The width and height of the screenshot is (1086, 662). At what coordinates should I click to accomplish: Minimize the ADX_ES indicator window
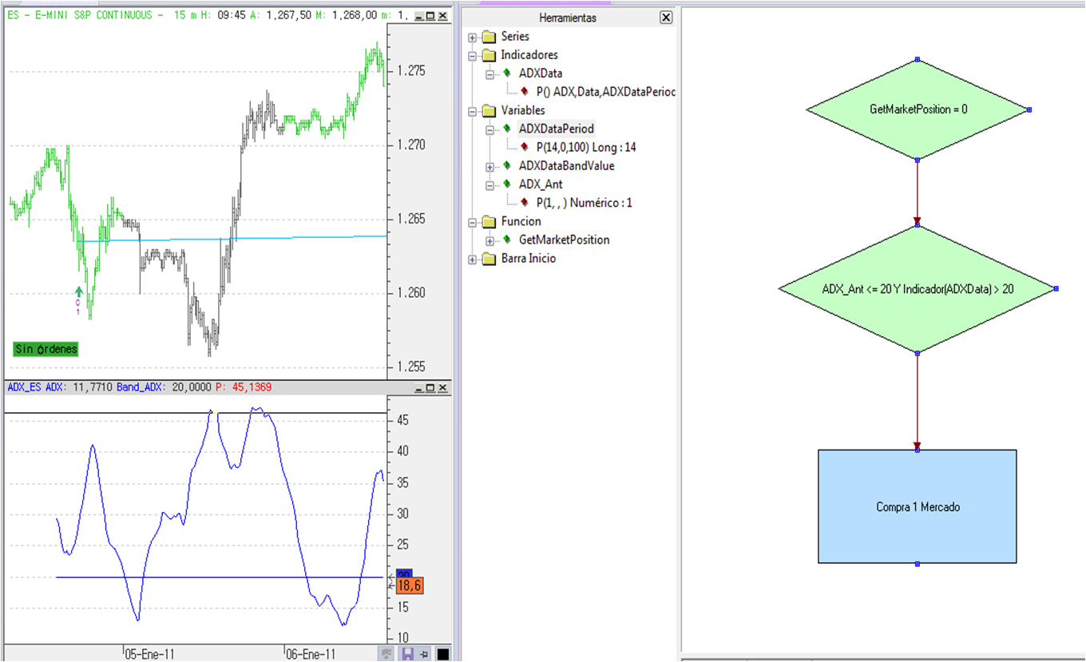click(x=419, y=387)
